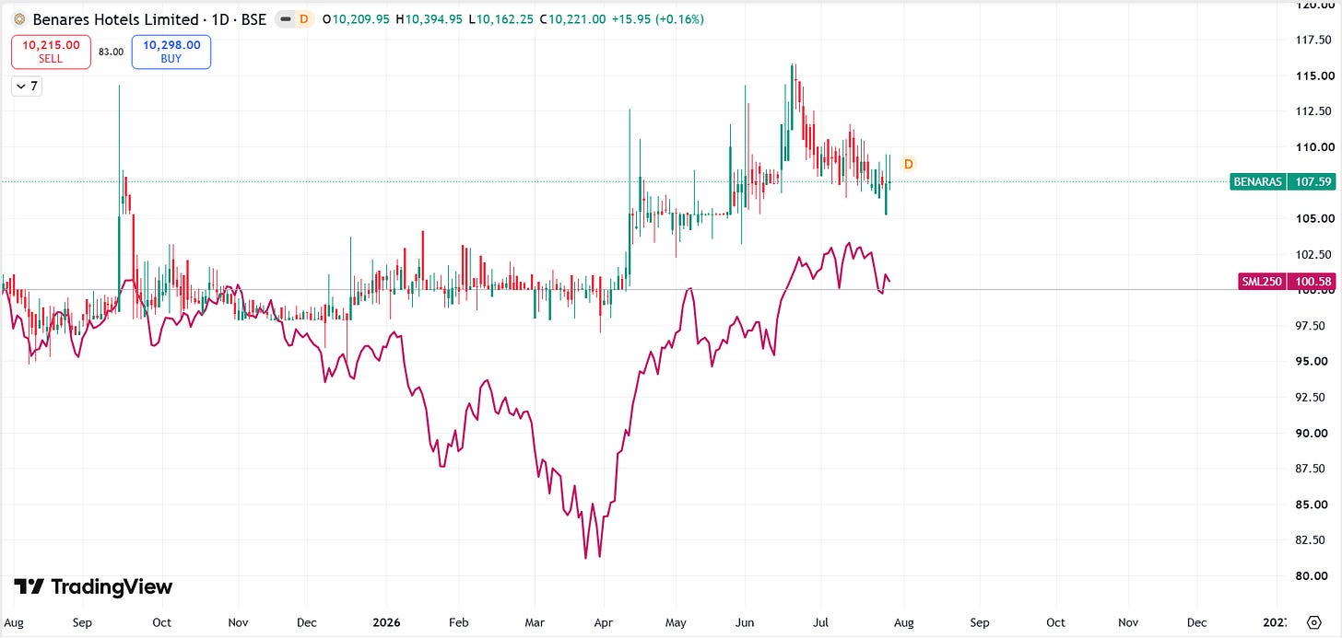Screen dimensions: 1342x638
Task: Click the change value +15.95 (+0.16%)
Action: click(x=658, y=19)
